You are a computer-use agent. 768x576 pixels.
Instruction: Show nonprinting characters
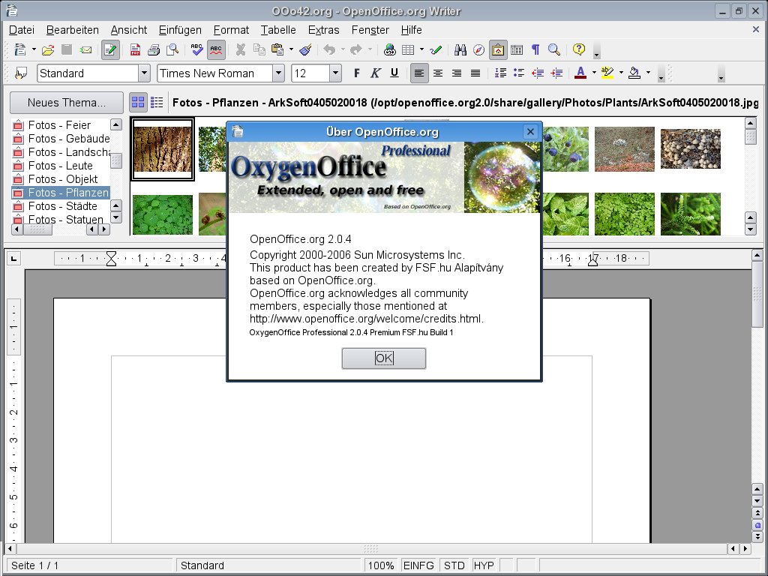(536, 50)
